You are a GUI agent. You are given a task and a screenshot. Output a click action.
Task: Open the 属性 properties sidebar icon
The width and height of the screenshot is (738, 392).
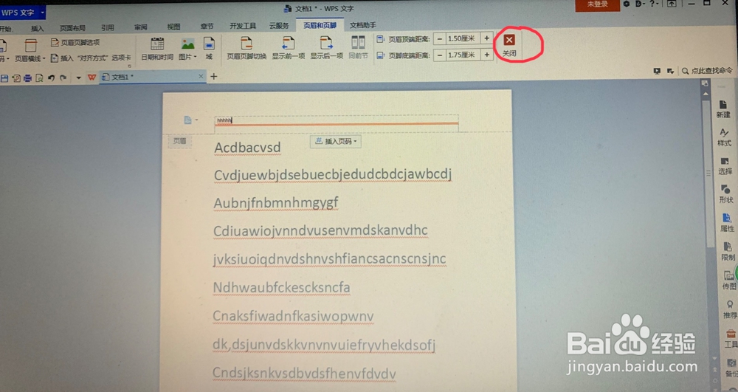pyautogui.click(x=727, y=223)
